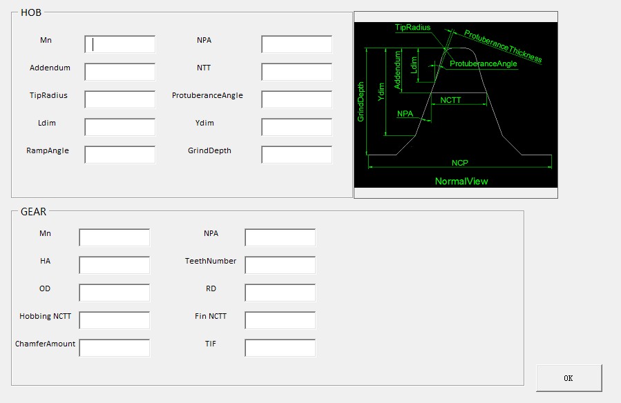Click the HOB NPA input field
The height and width of the screenshot is (403, 621).
296,44
